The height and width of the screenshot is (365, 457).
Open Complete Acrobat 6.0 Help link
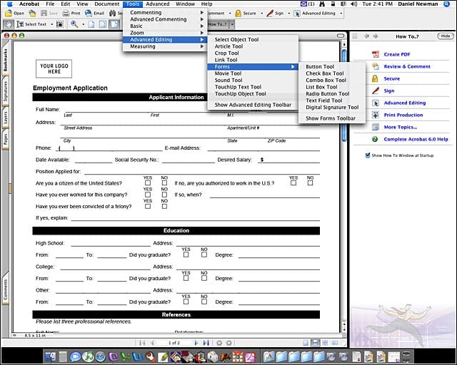416,139
